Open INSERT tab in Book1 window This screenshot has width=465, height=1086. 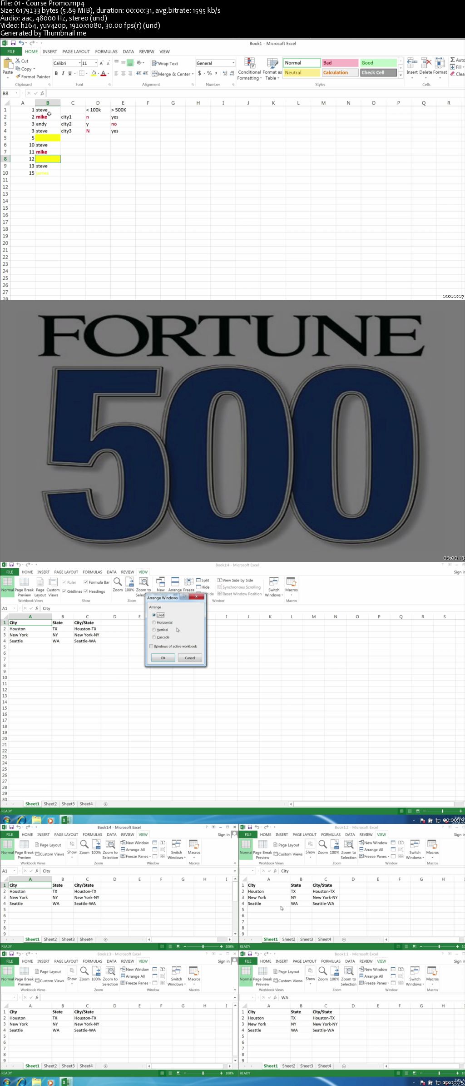pos(50,51)
